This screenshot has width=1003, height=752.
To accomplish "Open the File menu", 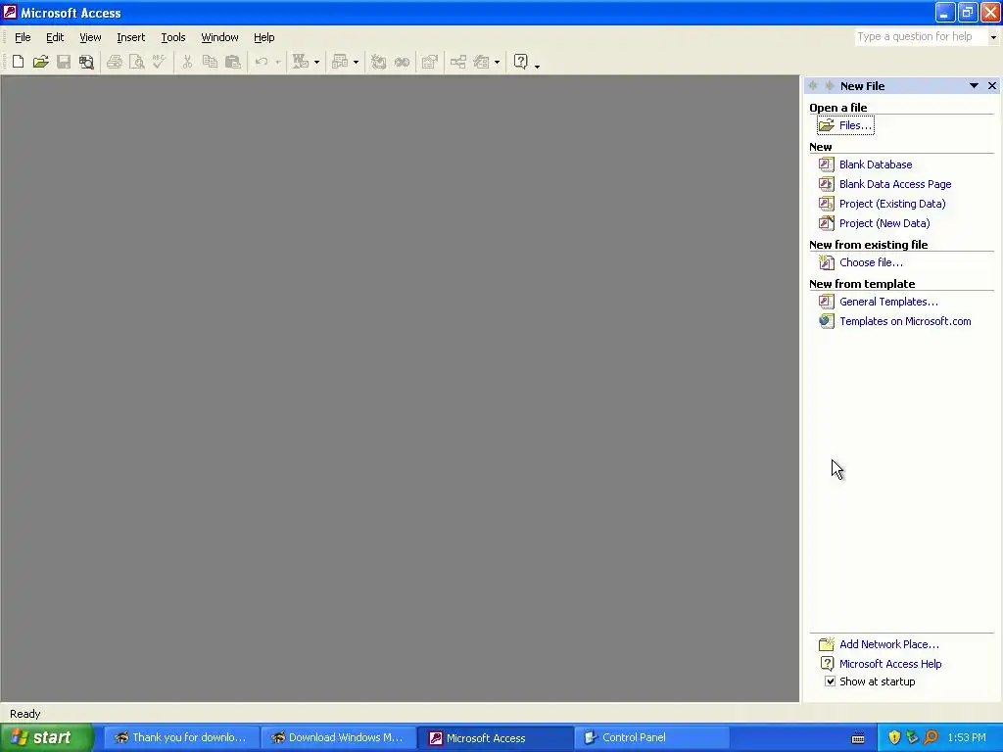I will point(23,37).
